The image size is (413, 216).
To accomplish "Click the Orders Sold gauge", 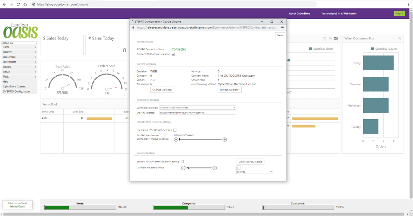I will pyautogui.click(x=107, y=80).
